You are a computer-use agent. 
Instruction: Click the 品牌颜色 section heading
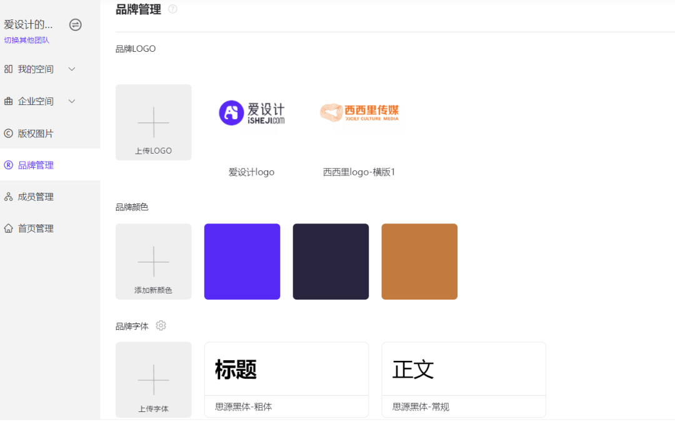pos(132,207)
